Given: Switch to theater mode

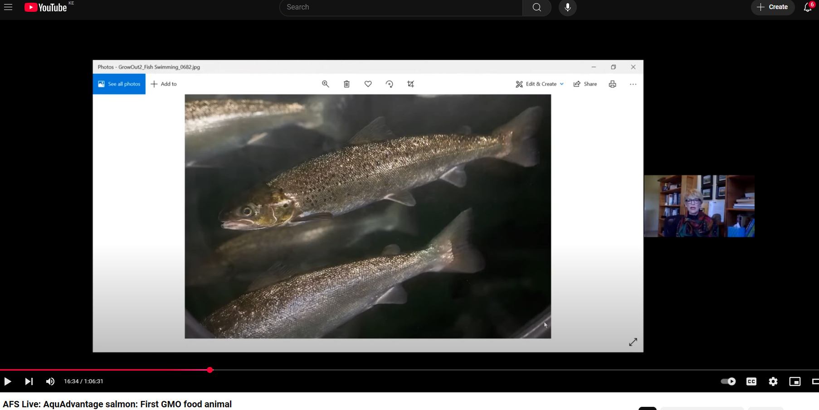Looking at the screenshot, I should [x=815, y=381].
